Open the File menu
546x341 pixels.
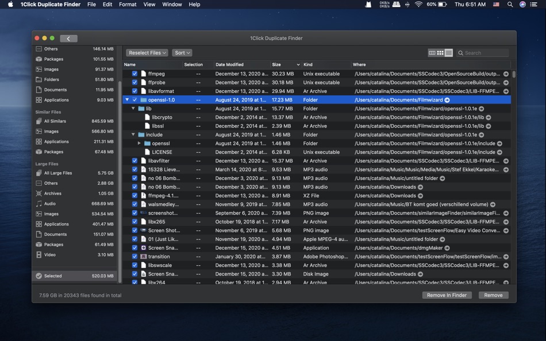(x=91, y=5)
